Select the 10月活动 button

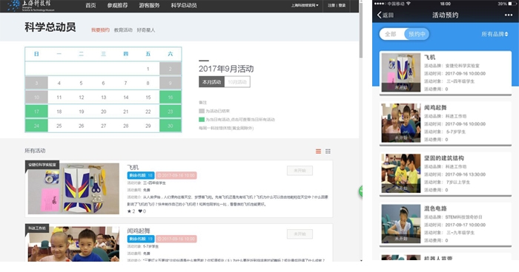237,82
